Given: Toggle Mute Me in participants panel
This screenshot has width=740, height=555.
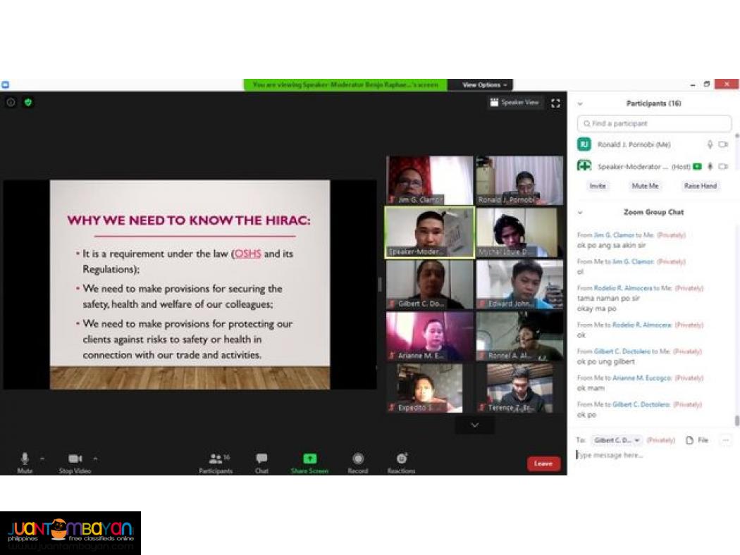Looking at the screenshot, I should (x=645, y=186).
